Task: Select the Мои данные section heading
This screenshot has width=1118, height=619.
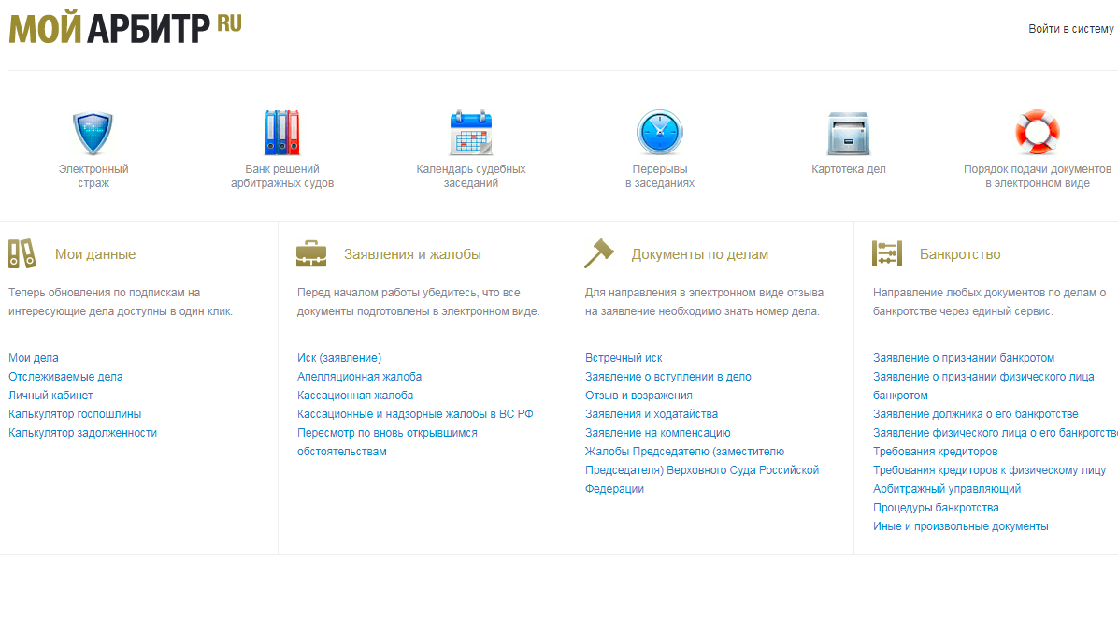Action: tap(94, 254)
